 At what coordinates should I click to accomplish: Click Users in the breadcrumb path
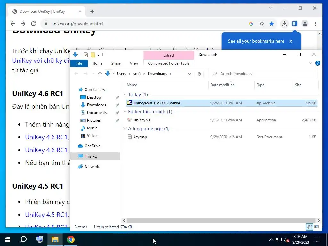click(x=121, y=74)
